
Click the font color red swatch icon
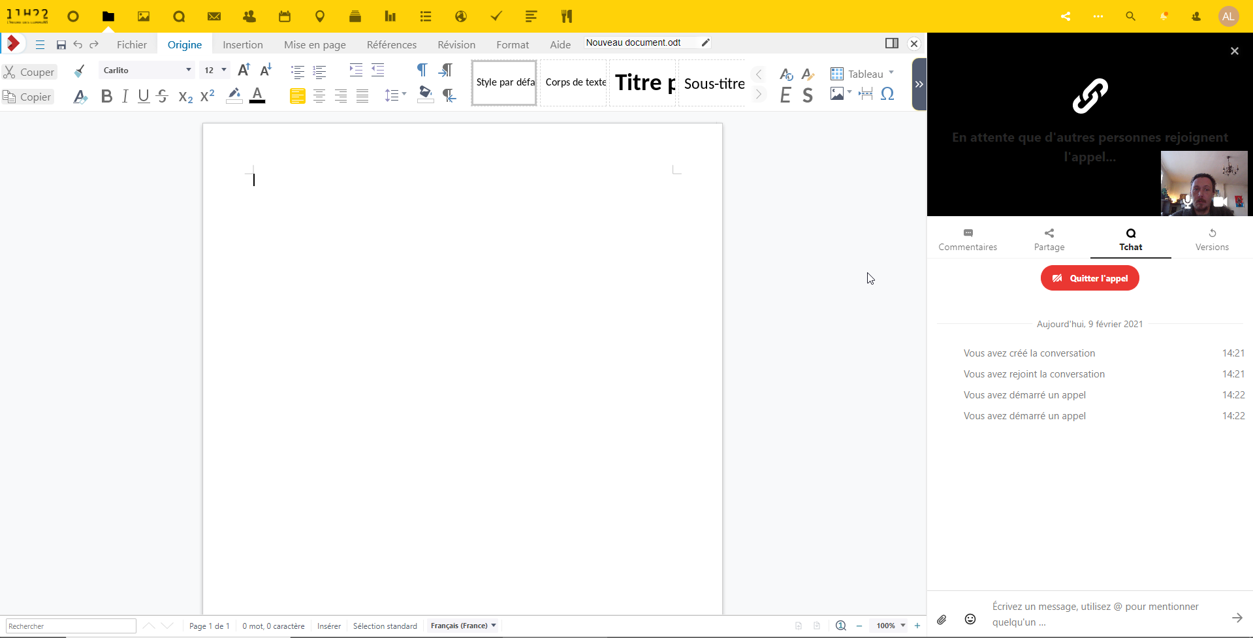pos(258,96)
